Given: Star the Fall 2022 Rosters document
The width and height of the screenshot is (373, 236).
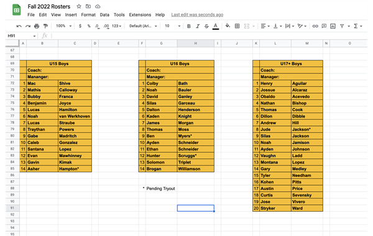Looking at the screenshot, I should (79, 6).
